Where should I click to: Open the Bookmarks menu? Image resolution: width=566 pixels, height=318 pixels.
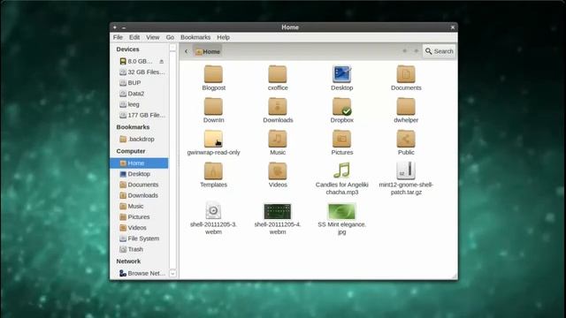pyautogui.click(x=195, y=37)
